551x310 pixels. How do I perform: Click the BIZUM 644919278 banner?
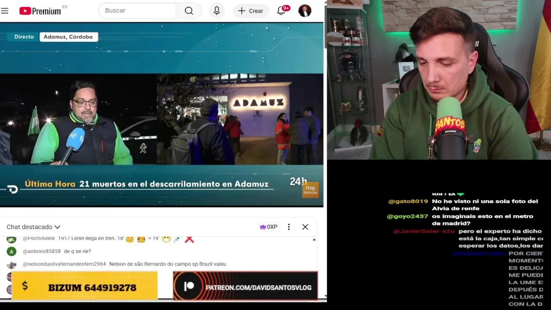(x=84, y=286)
